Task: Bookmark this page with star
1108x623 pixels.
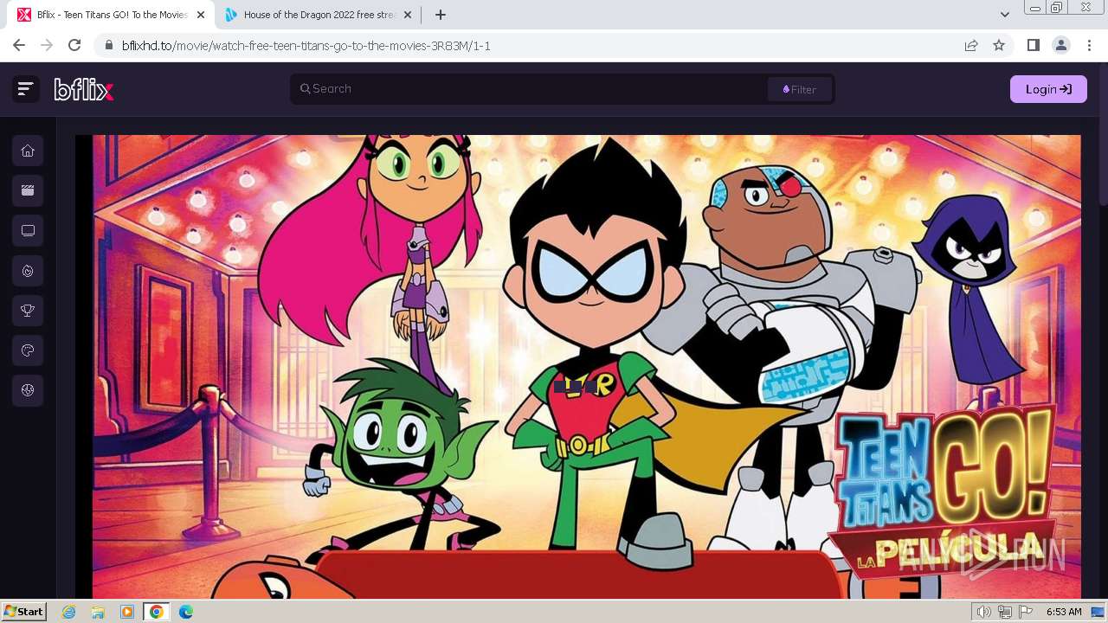Action: [x=999, y=46]
